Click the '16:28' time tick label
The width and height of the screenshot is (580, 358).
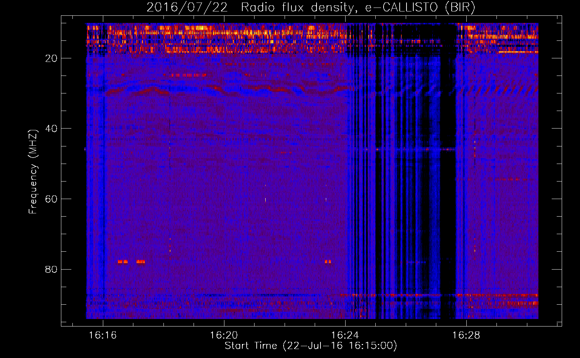(x=466, y=335)
